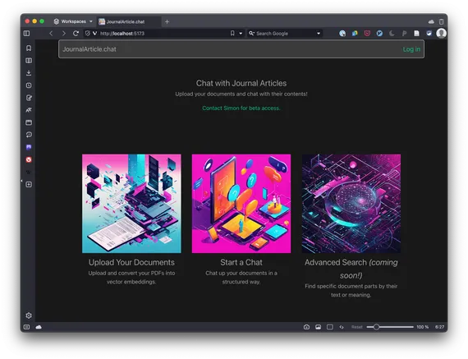Click the capture page camera icon
The width and height of the screenshot is (468, 359).
point(306,327)
